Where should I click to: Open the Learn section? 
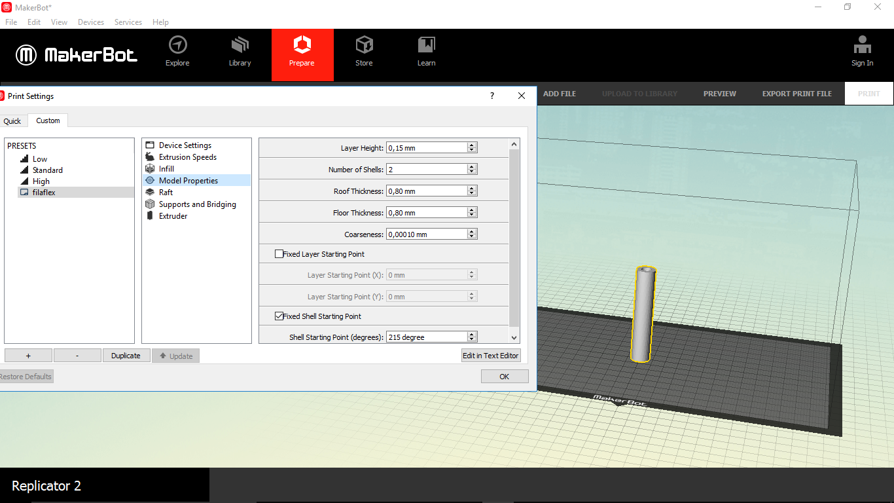(x=426, y=52)
